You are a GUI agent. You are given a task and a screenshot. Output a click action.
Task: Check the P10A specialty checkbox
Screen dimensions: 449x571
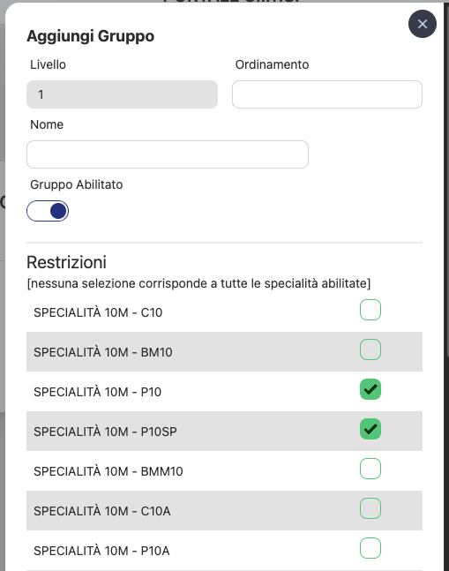point(370,548)
